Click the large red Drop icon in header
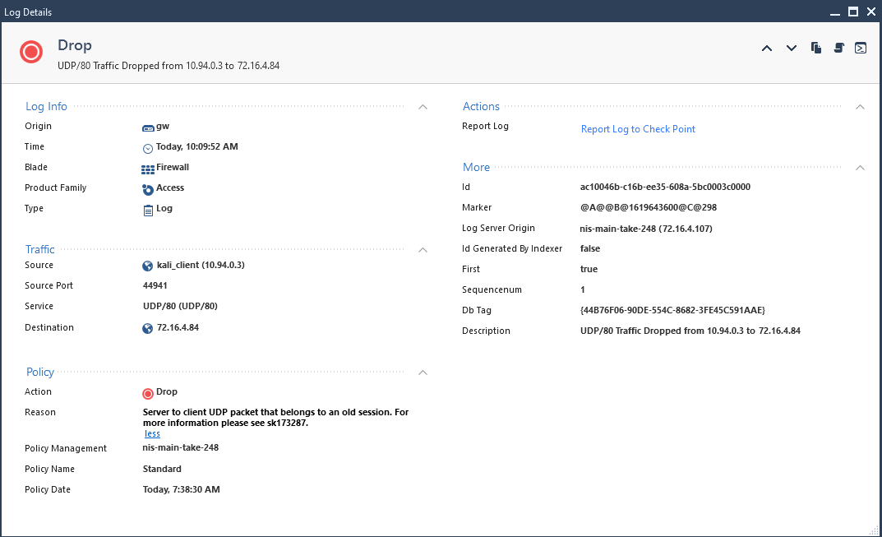The height and width of the screenshot is (537, 882). (x=30, y=51)
